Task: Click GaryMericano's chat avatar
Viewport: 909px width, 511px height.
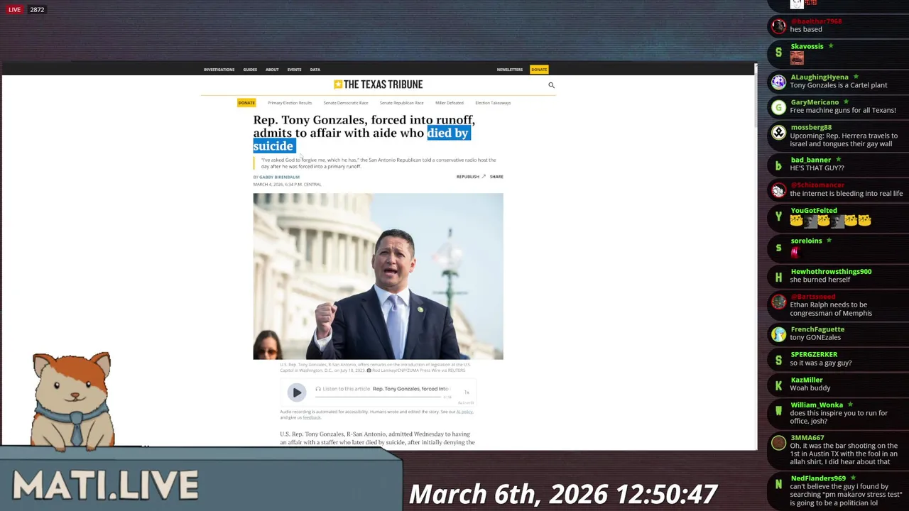Action: [779, 108]
